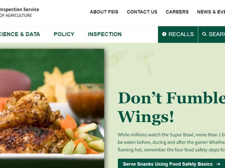Click the chicken wings hero image
This screenshot has width=225, height=168.
point(52,108)
